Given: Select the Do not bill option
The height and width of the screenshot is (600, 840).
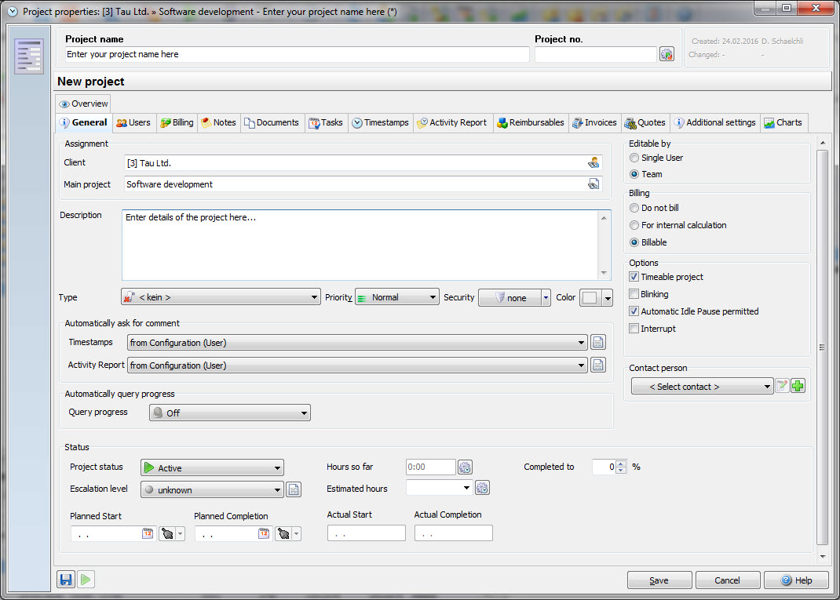Looking at the screenshot, I should (x=634, y=208).
